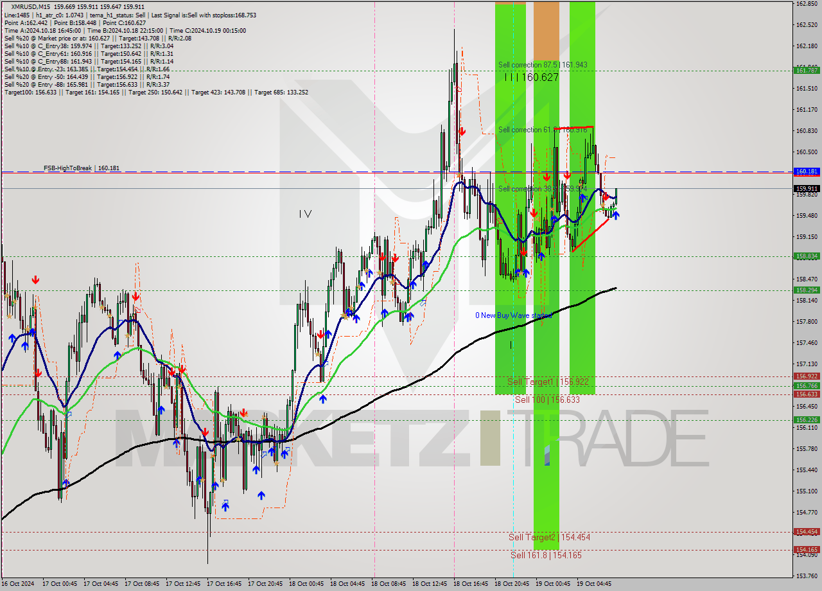Click the 18 Oct 08:45 time axis label
The image size is (822, 591).
click(x=387, y=584)
